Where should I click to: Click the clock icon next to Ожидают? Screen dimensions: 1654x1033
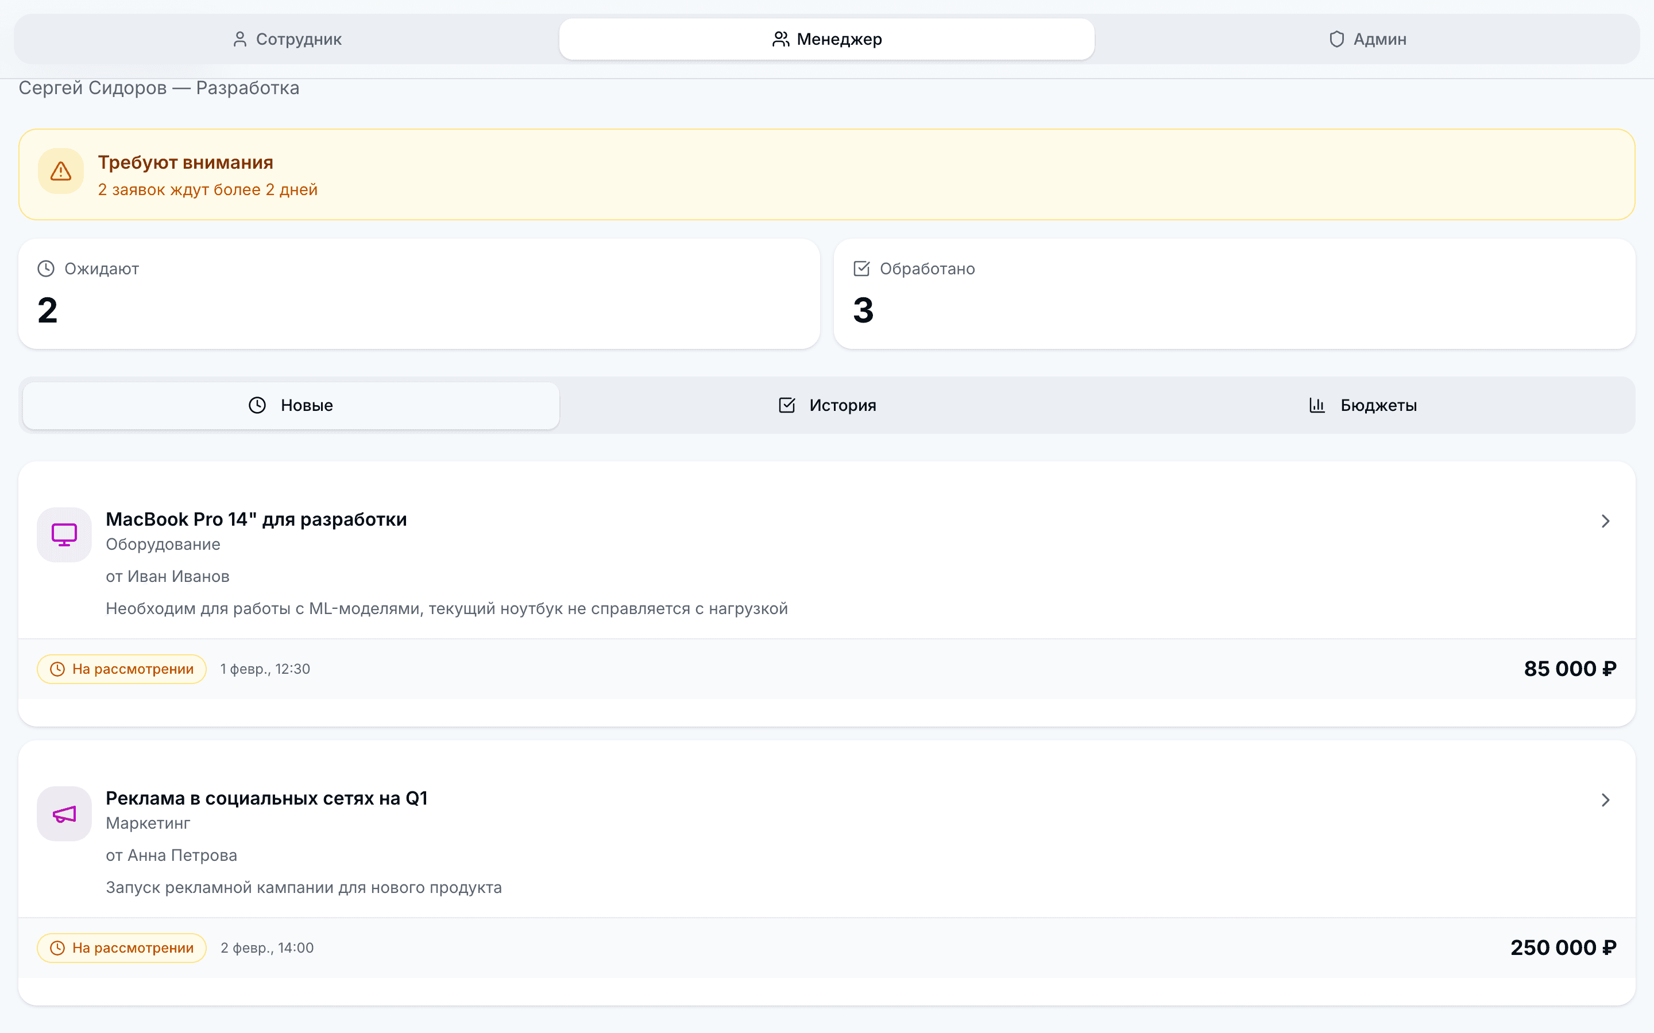click(46, 269)
